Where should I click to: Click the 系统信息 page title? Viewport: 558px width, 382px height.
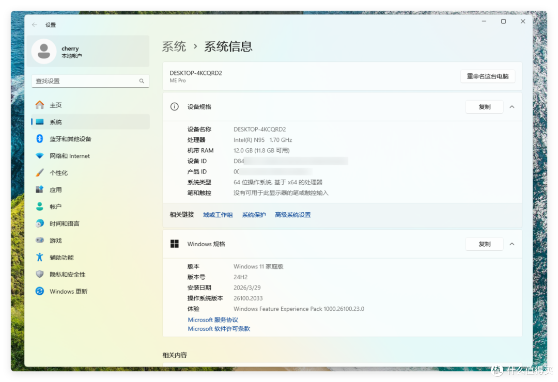click(x=228, y=46)
